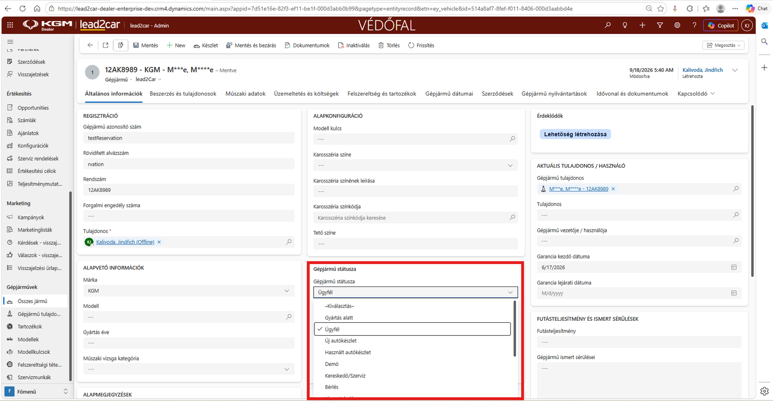Open the settings gear in top bar
Viewport: 773px width, 401px height.
tap(677, 25)
